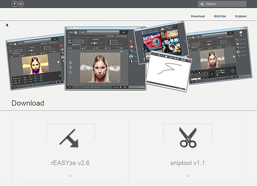Viewport: 257px width, 186px height.
Task: Click the sniptool scissors icon
Action: (x=188, y=137)
